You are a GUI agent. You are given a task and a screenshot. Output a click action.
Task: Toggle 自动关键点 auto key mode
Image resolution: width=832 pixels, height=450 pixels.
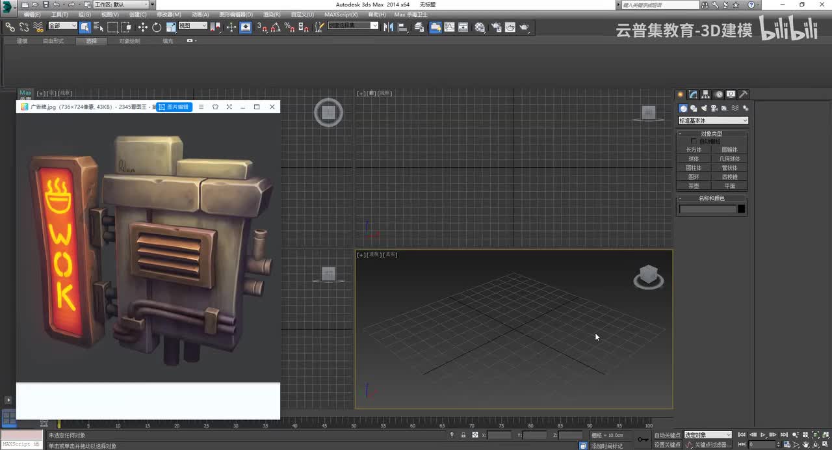click(x=667, y=435)
